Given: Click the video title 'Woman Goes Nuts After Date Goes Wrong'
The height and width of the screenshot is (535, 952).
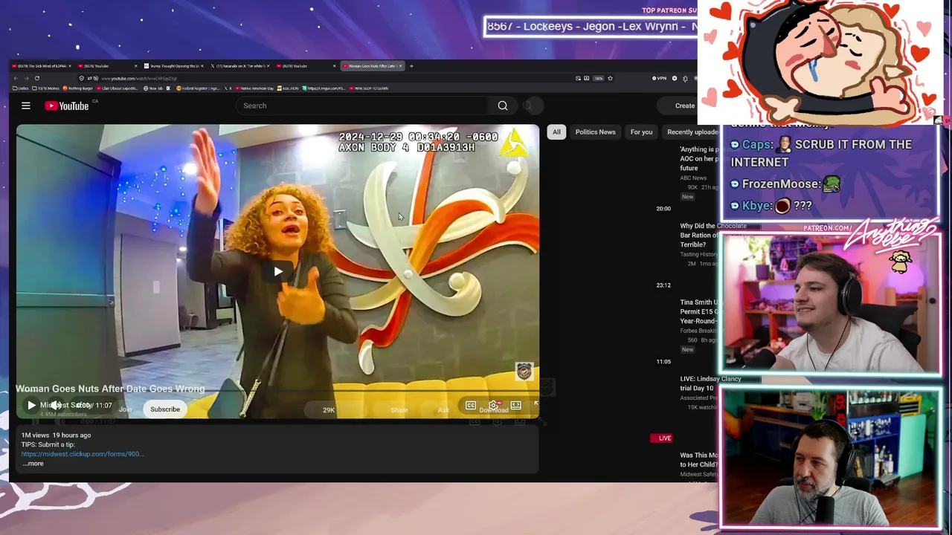Looking at the screenshot, I should 110,389.
